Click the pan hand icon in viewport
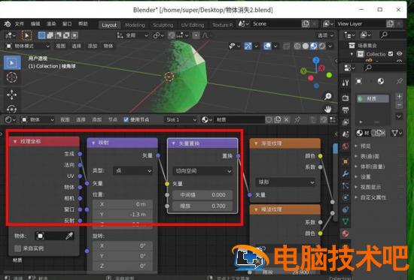 328,109
